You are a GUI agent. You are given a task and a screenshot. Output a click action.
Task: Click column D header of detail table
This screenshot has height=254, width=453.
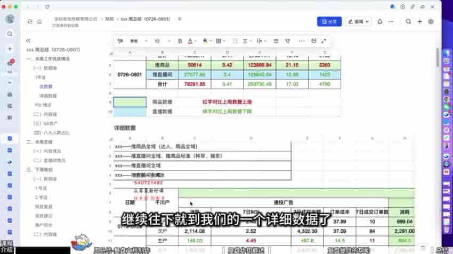coord(251,138)
